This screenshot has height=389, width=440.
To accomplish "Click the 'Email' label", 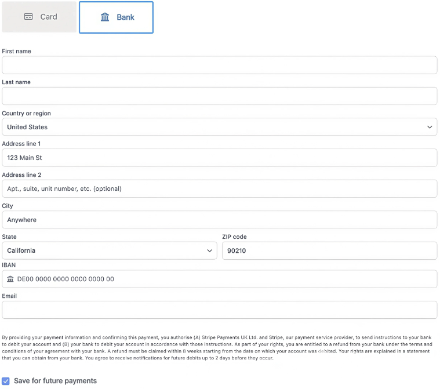I will click(x=9, y=296).
